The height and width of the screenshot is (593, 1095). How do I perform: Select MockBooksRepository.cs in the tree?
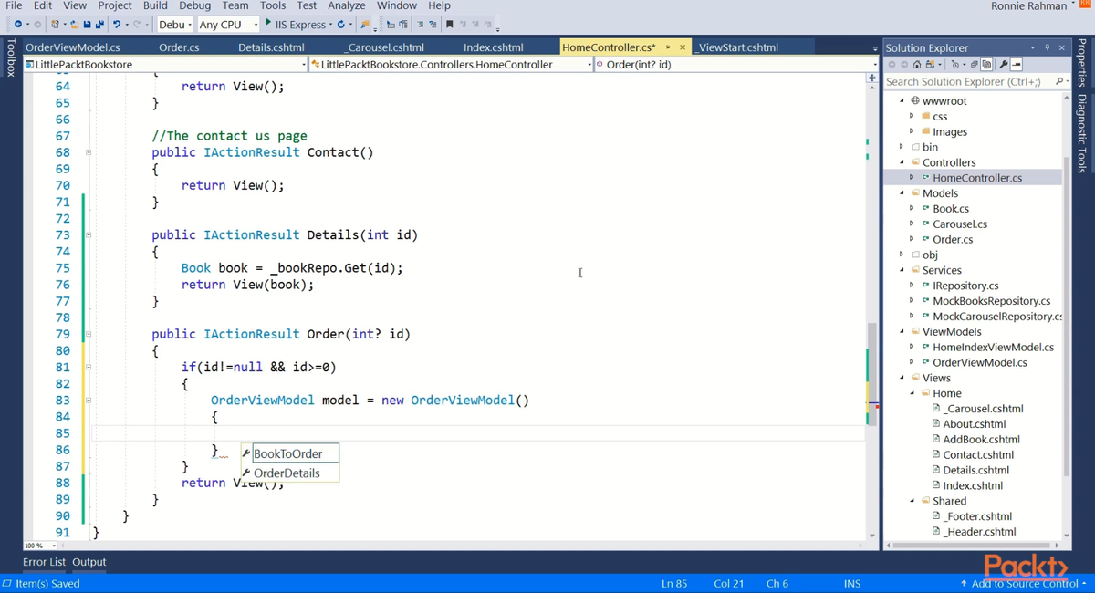pos(991,300)
